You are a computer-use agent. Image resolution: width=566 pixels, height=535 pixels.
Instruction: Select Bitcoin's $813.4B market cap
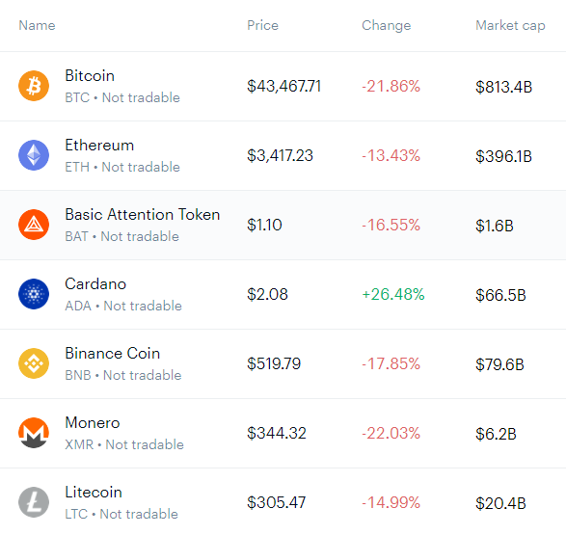(503, 87)
